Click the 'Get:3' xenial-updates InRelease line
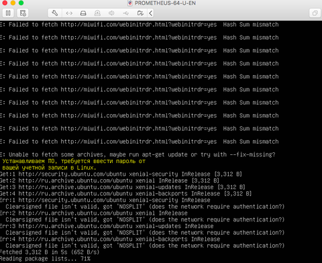The height and width of the screenshot is (263, 322). pos(123,187)
